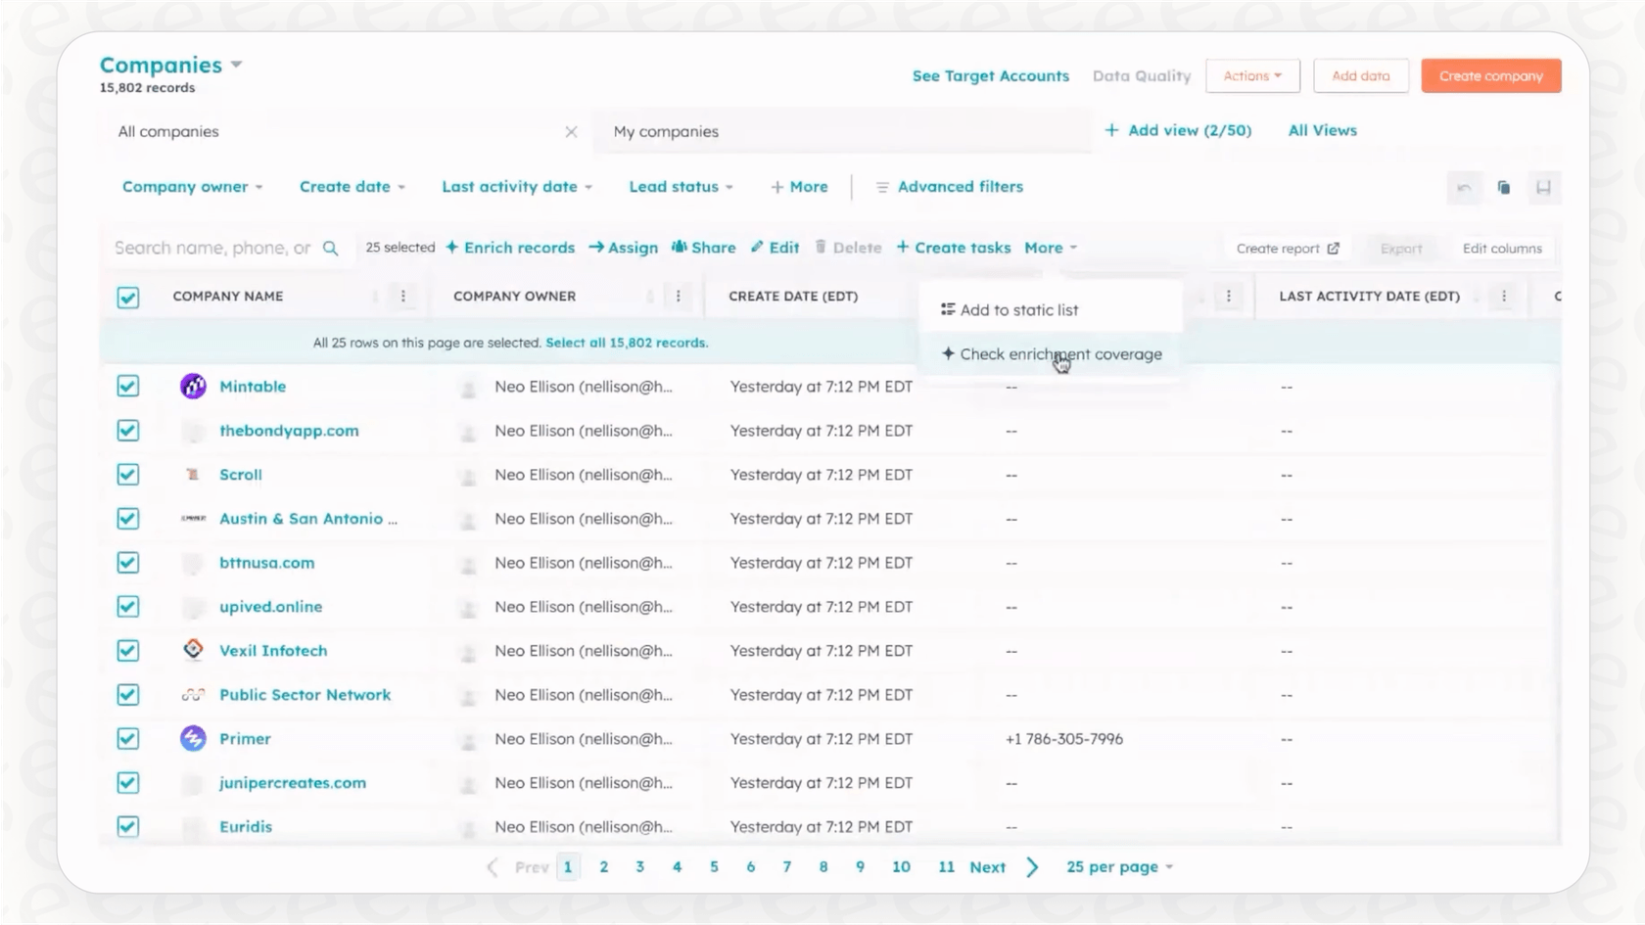Image resolution: width=1645 pixels, height=925 pixels.
Task: Open the Company owner filter dropdown
Action: [x=191, y=186]
